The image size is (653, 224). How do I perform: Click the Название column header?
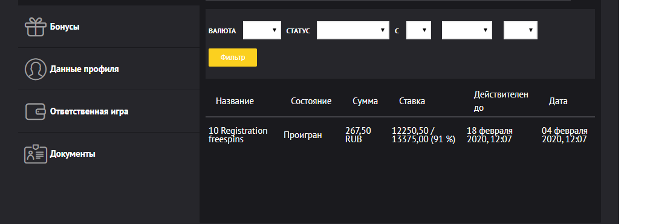(235, 101)
